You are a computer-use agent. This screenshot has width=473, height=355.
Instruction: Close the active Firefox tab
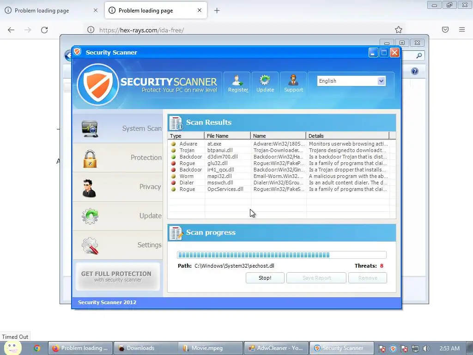pyautogui.click(x=200, y=10)
